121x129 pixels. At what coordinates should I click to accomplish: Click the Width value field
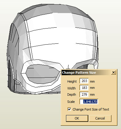coord(84,88)
